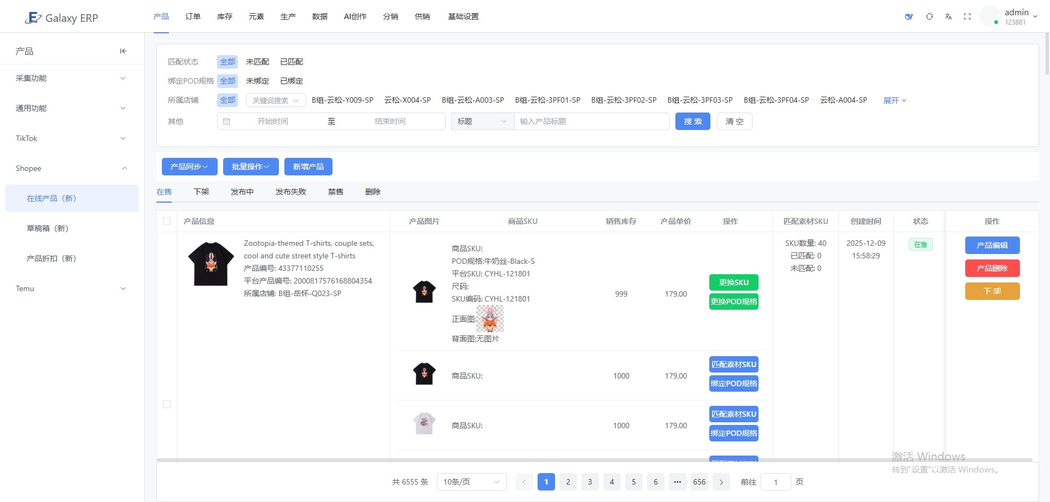Open the language translation icon
This screenshot has width=1050, height=502.
pyautogui.click(x=948, y=16)
